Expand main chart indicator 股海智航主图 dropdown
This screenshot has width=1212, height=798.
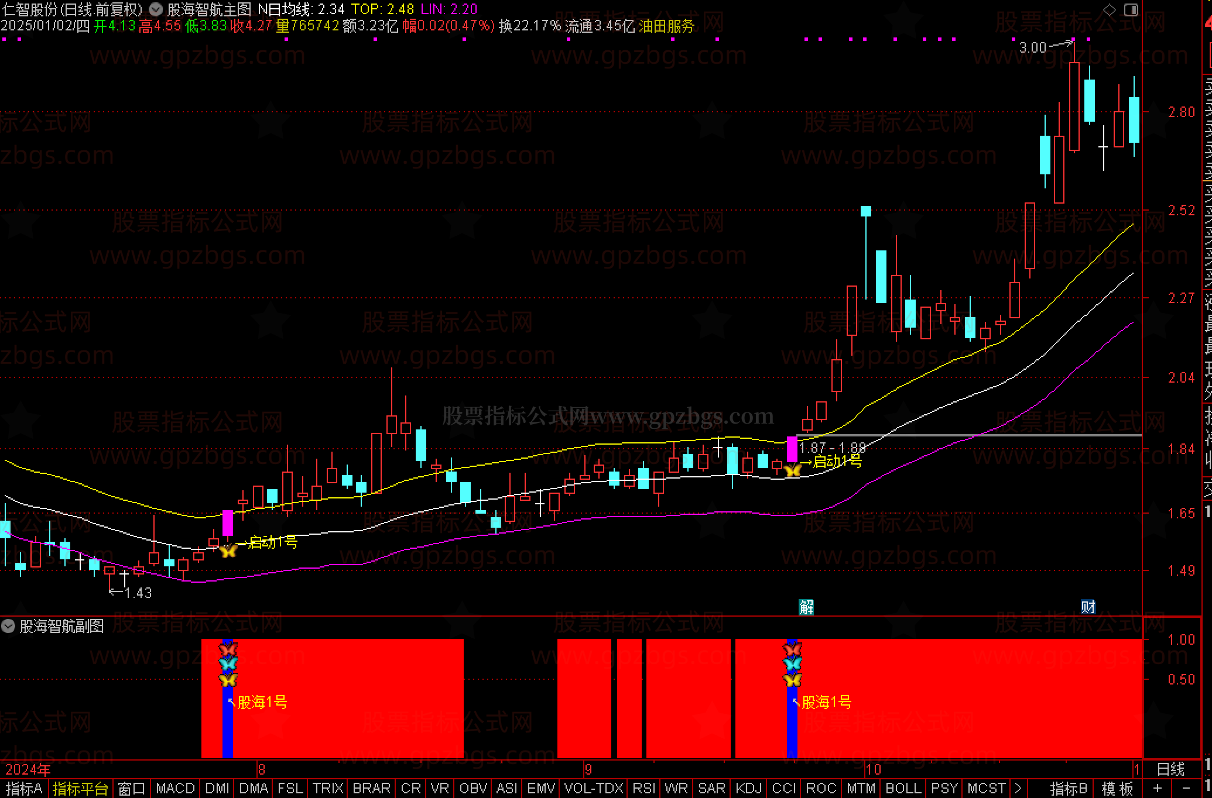[156, 9]
